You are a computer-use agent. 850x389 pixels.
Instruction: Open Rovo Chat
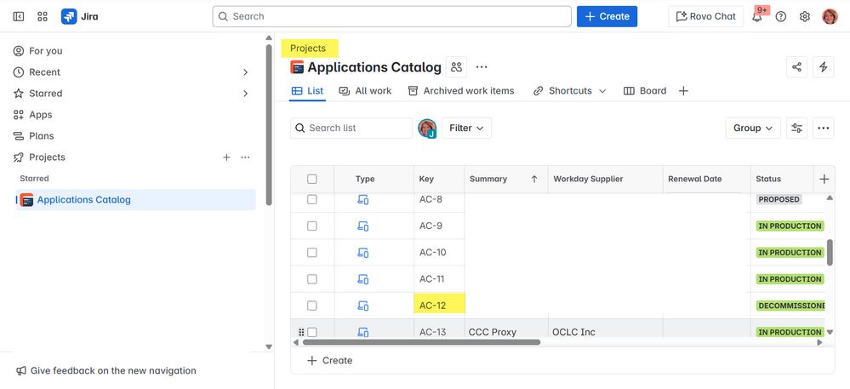[705, 16]
